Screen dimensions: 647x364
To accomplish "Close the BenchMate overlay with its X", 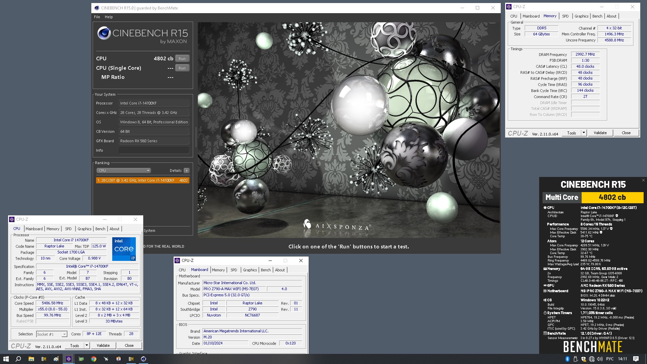I will pyautogui.click(x=643, y=180).
